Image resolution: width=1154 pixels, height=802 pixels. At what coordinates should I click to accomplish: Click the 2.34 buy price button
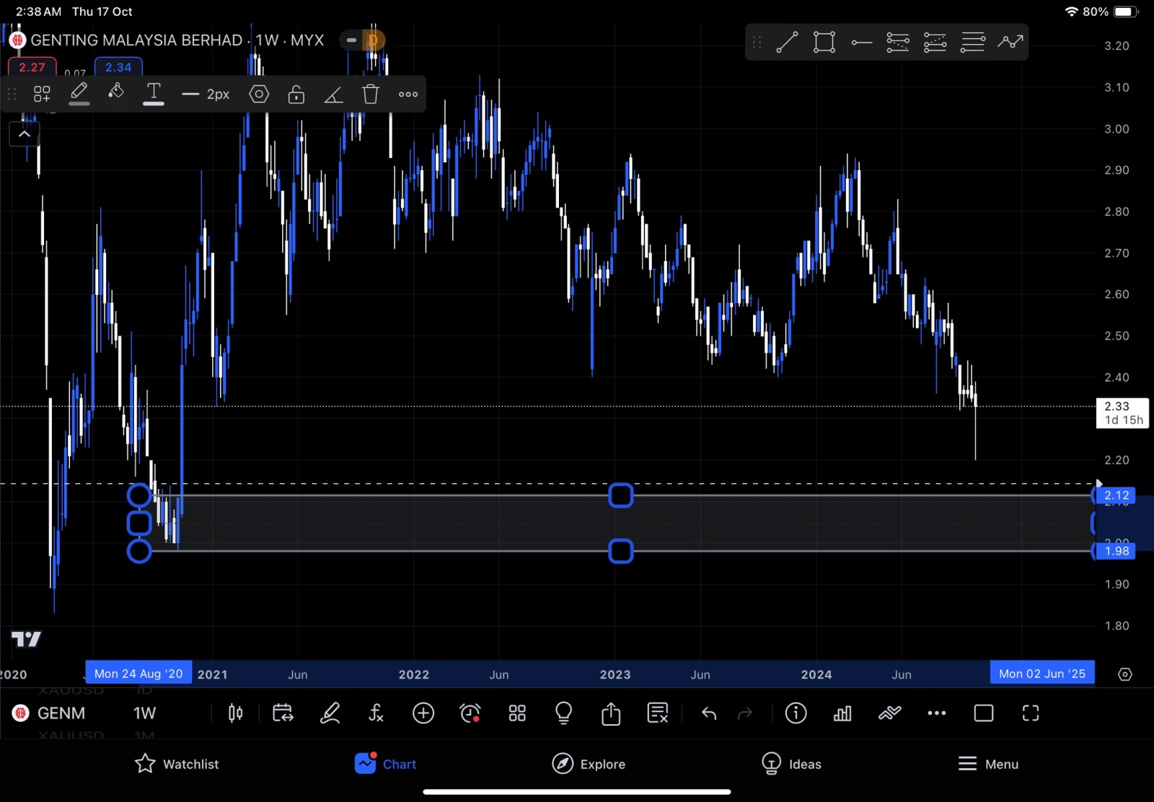coord(118,67)
